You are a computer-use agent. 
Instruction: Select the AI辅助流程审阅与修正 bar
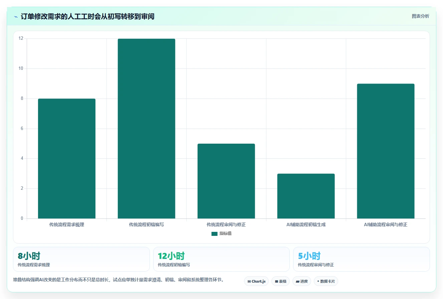click(x=386, y=151)
